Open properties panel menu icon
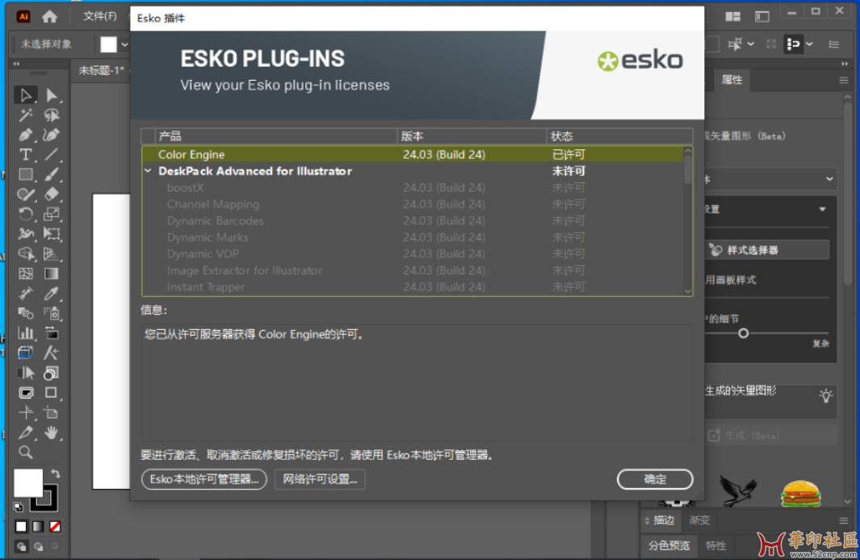The image size is (860, 560). tap(844, 80)
